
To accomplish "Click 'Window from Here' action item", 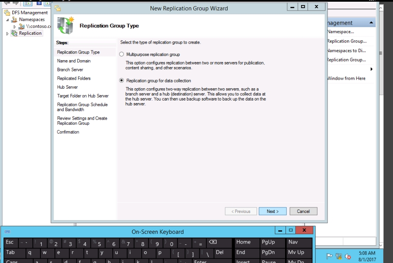I will [x=346, y=78].
